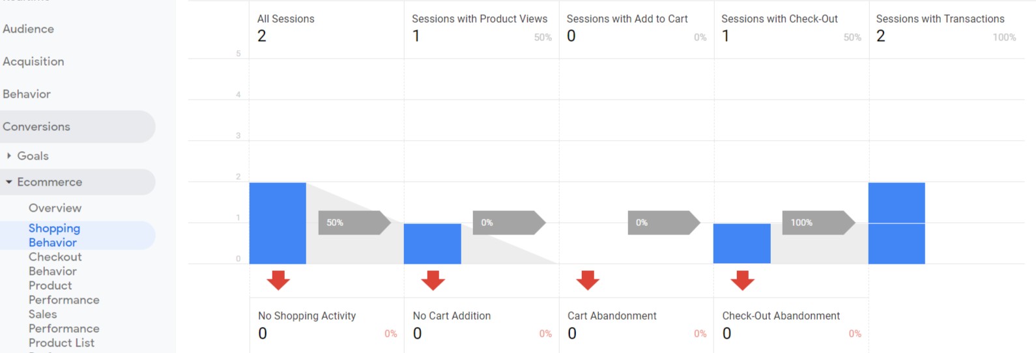1036x353 pixels.
Task: Click red arrow above Cart Abandonment
Action: [x=588, y=280]
